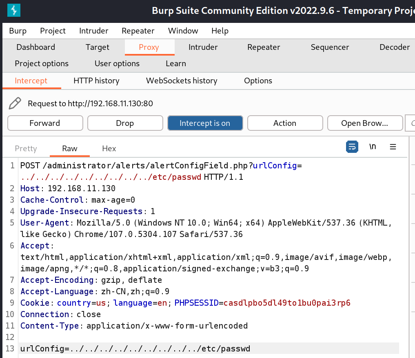Switch to the Intruder tool tab
The width and height of the screenshot is (415, 358).
coord(203,47)
